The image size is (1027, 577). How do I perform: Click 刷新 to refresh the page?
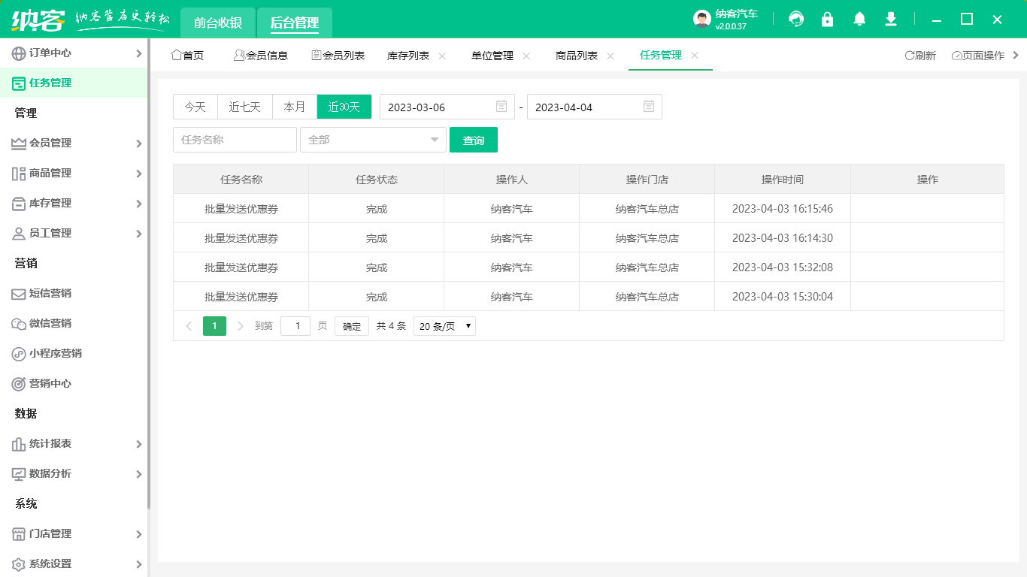click(919, 55)
